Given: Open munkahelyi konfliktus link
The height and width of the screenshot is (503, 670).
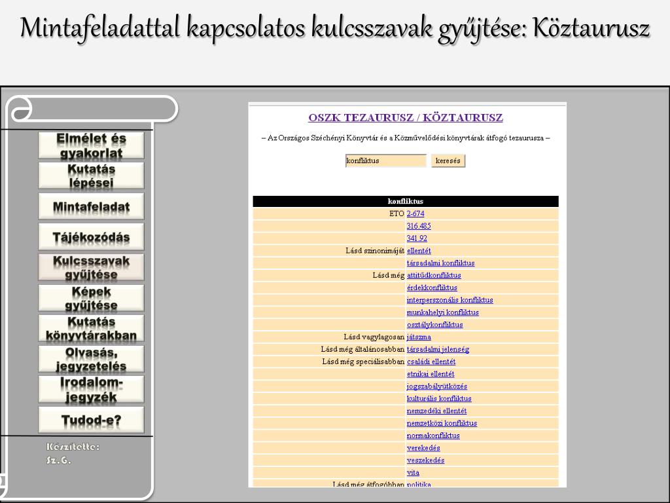Looking at the screenshot, I should 443,312.
